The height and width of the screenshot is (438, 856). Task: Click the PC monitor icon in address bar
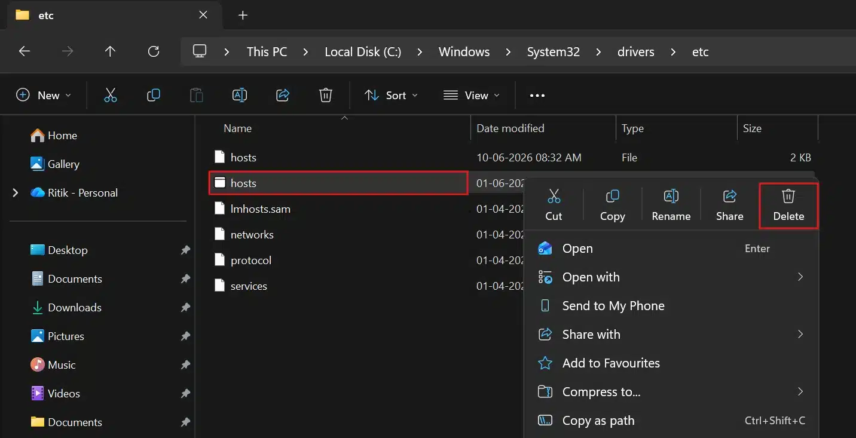pyautogui.click(x=200, y=51)
